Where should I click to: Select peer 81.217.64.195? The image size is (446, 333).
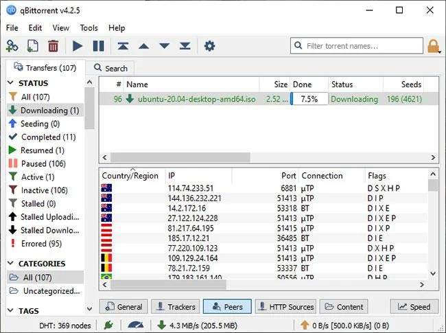pos(263,228)
